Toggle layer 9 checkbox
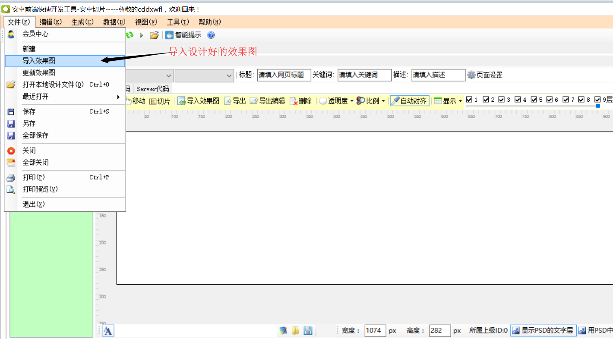Viewport: 613px width, 339px height. (597, 99)
